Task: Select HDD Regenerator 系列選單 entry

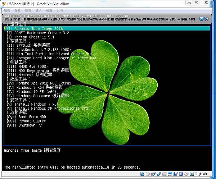Action: 37,70
